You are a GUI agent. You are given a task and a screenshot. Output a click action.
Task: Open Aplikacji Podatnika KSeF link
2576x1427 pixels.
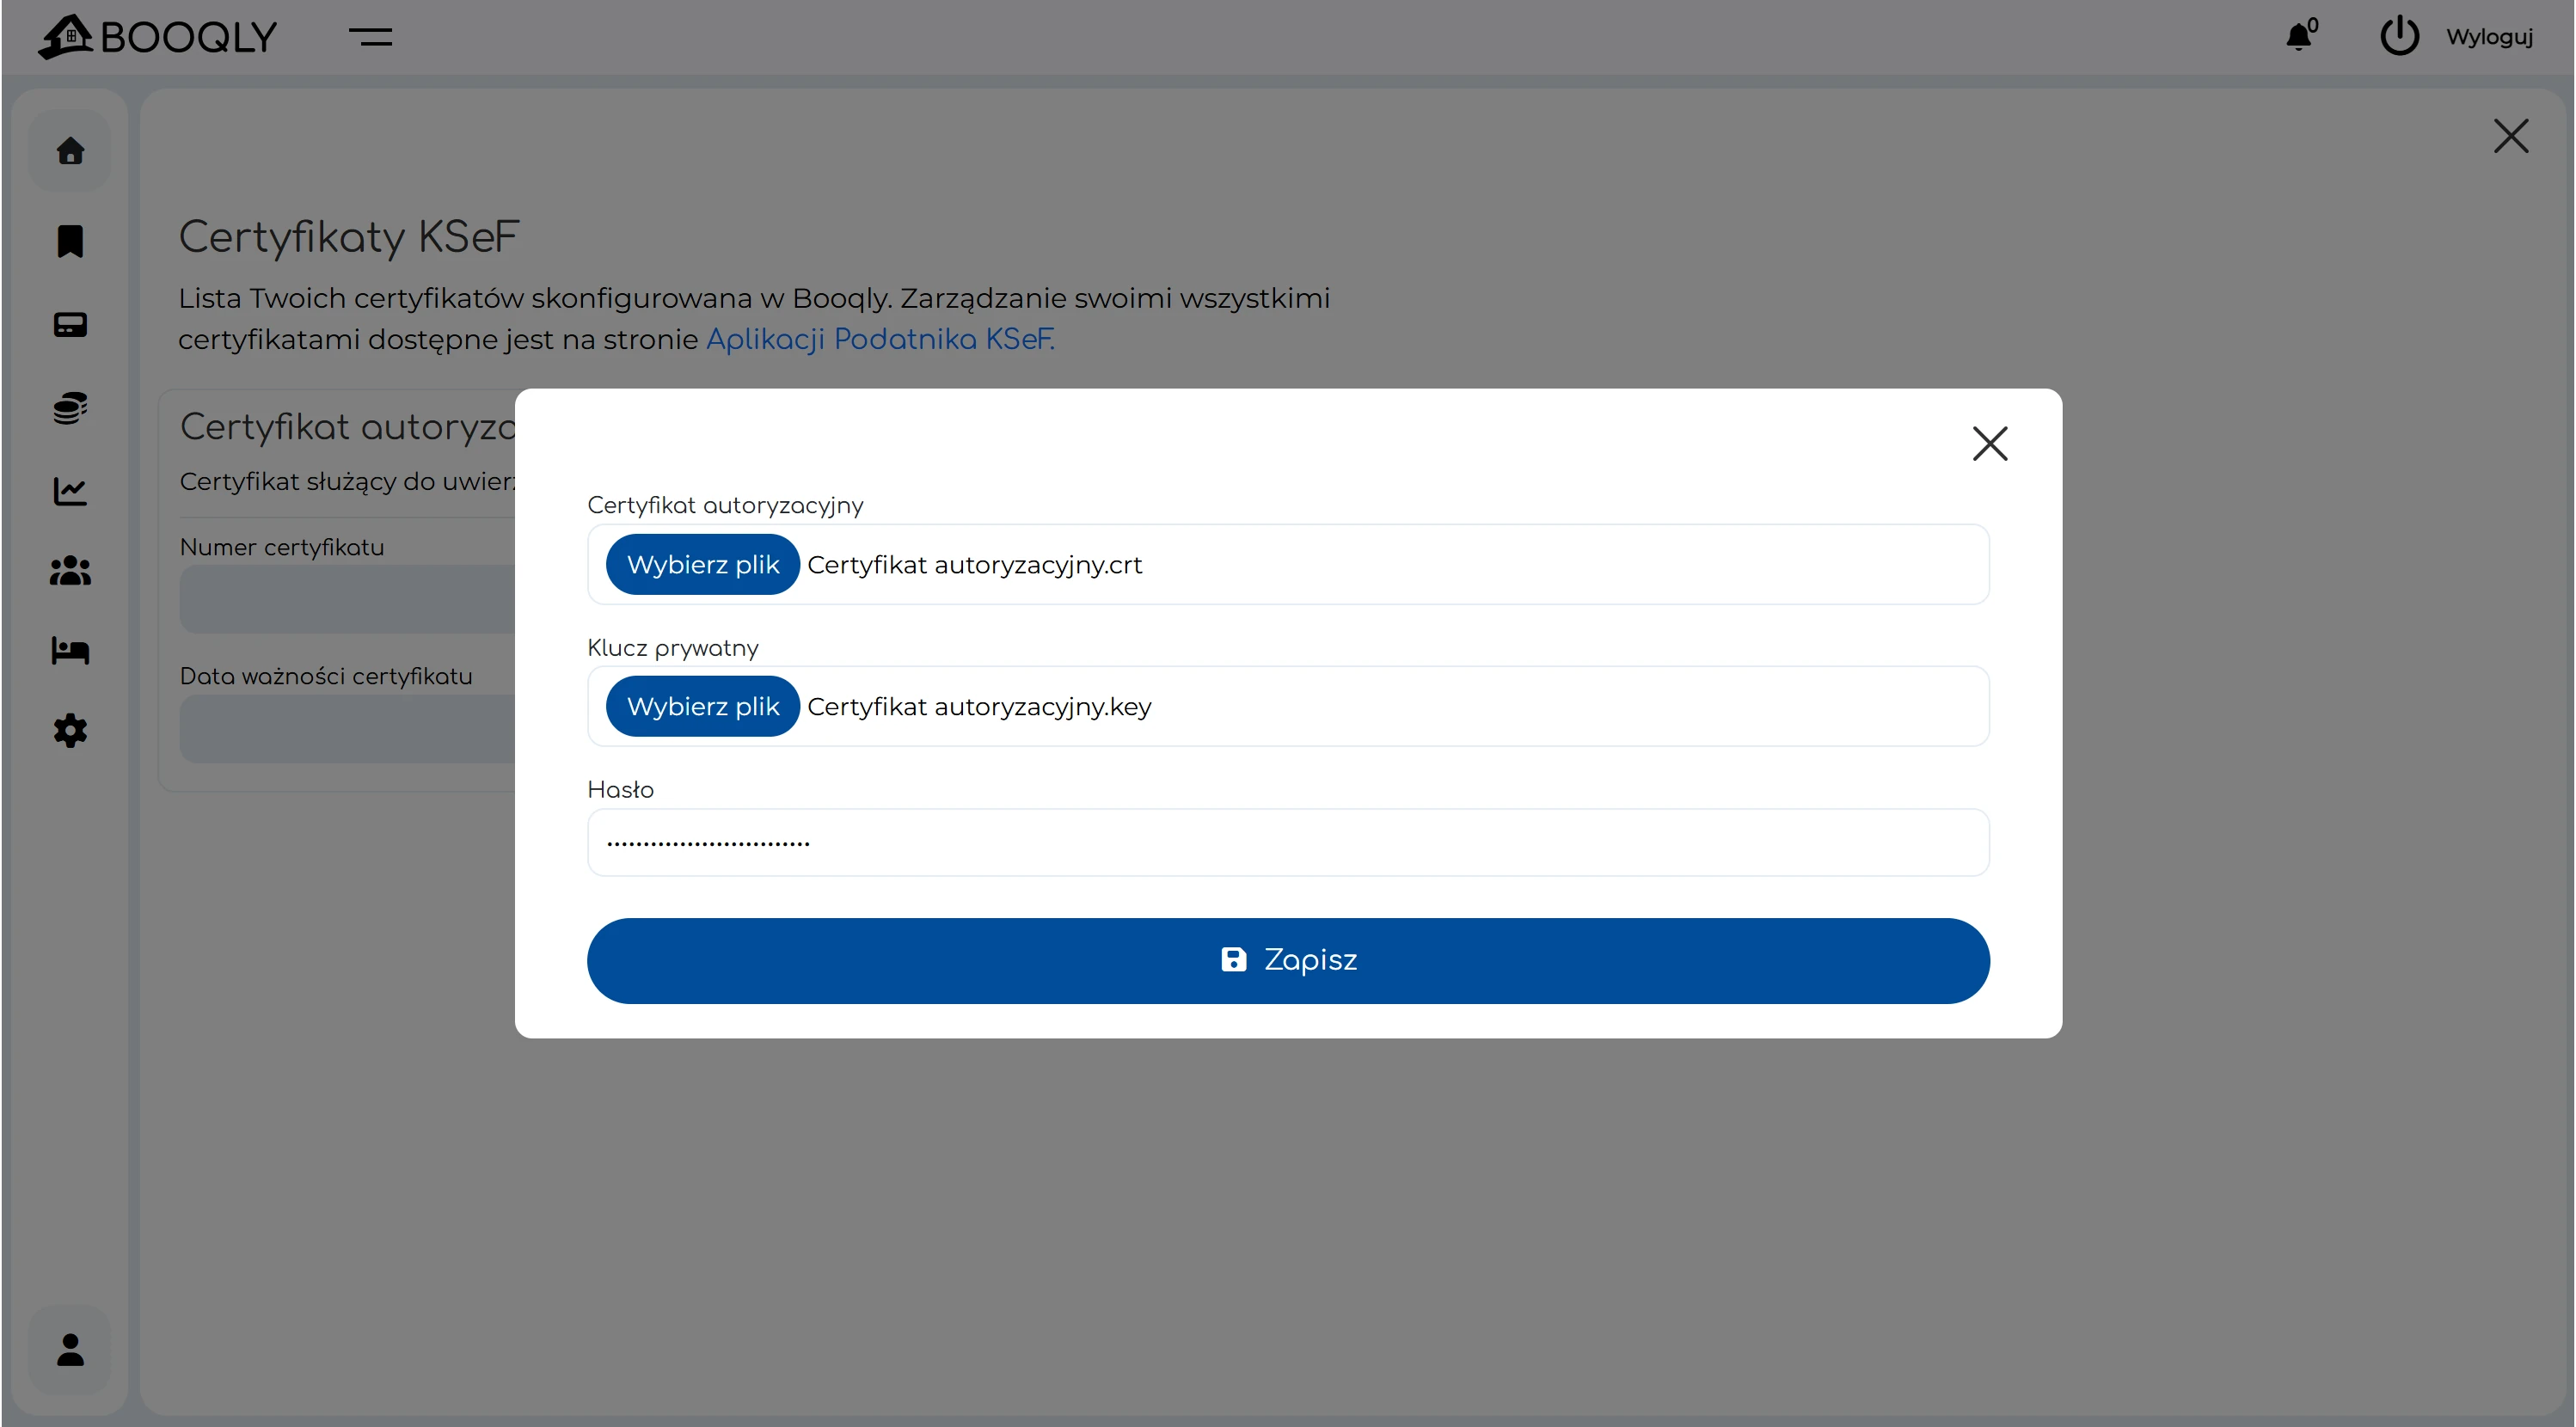pos(880,340)
